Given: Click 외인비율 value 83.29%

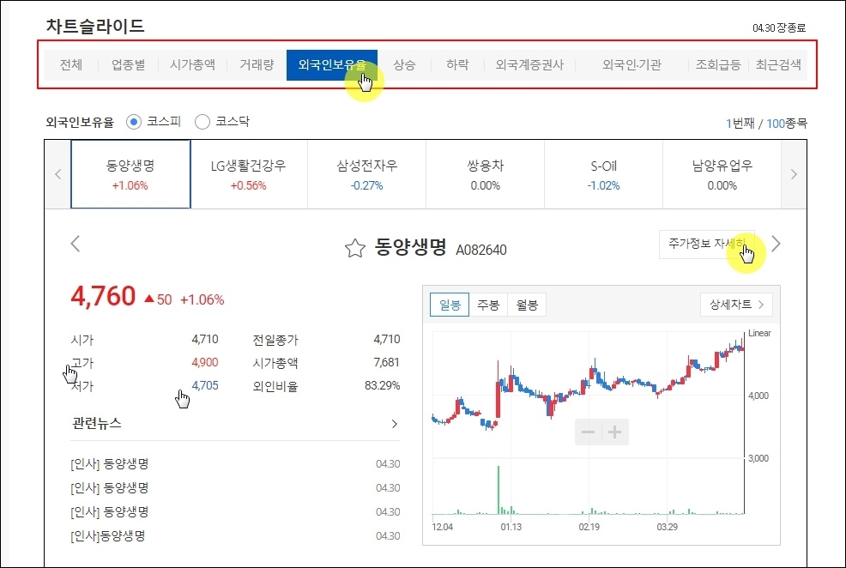Looking at the screenshot, I should pos(383,386).
